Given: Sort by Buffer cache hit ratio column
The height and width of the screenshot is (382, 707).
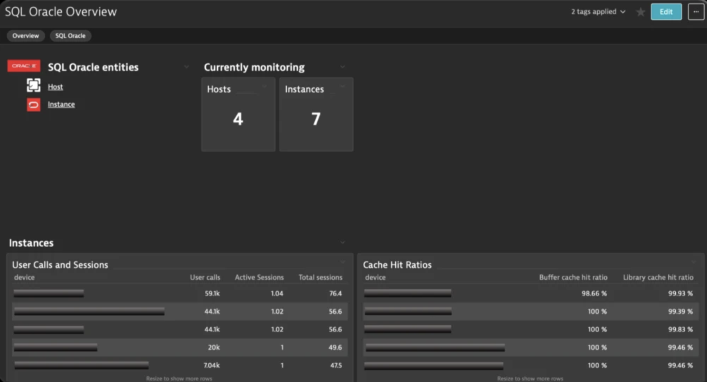Looking at the screenshot, I should [573, 278].
